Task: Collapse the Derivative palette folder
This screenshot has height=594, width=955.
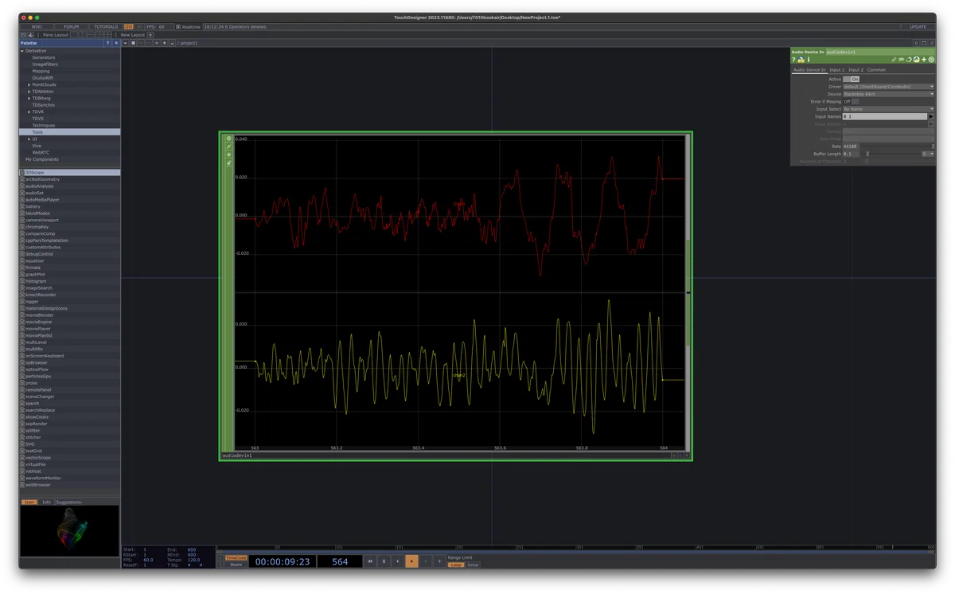Action: pyautogui.click(x=21, y=51)
